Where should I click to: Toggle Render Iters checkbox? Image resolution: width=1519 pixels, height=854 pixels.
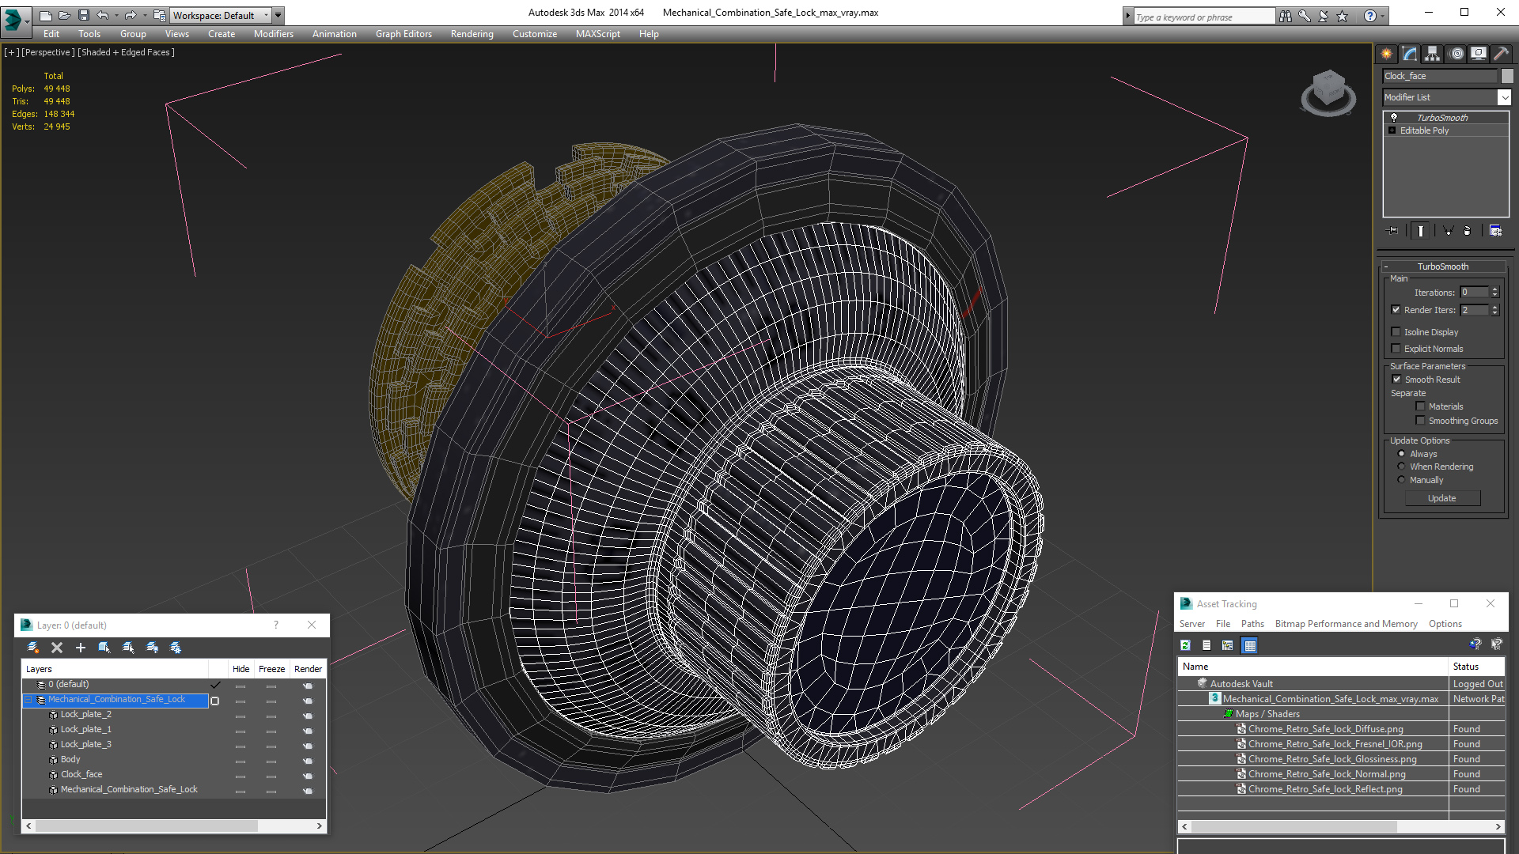click(x=1396, y=310)
